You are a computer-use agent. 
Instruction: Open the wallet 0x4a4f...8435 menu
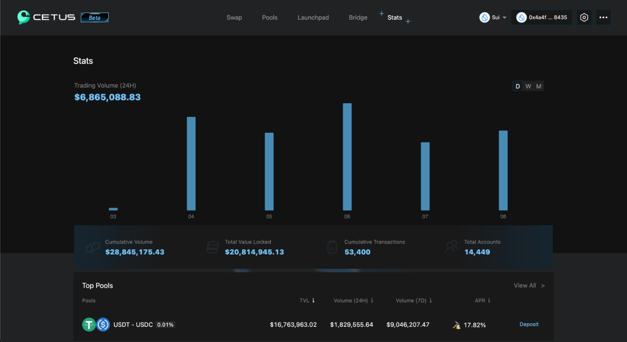[x=542, y=17]
